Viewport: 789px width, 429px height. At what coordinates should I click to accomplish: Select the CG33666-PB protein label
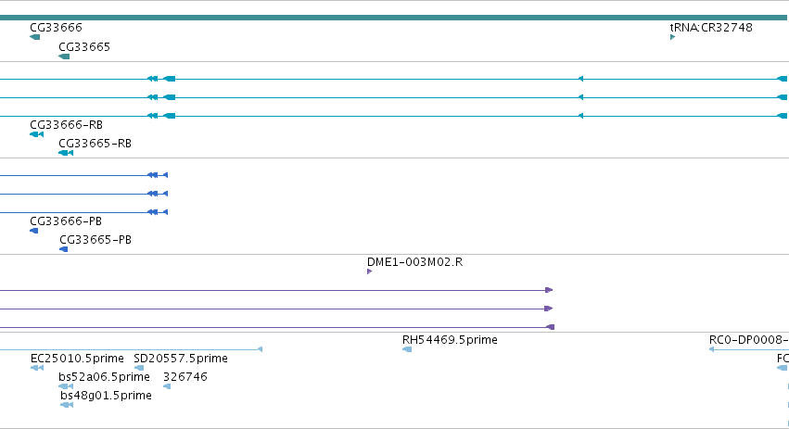(x=66, y=221)
